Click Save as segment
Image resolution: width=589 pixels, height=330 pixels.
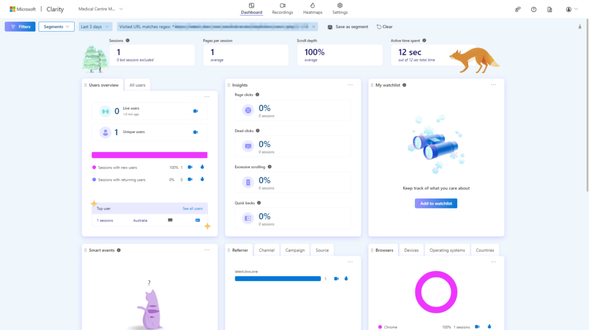[348, 26]
